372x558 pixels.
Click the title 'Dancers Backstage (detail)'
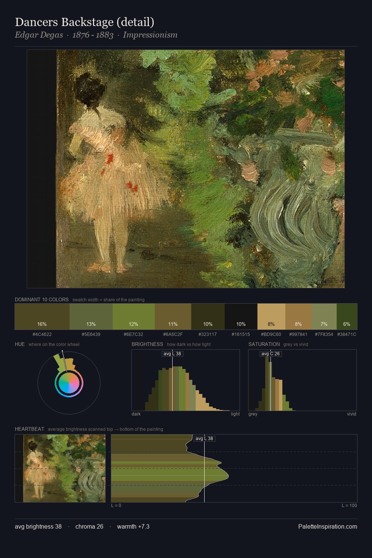click(85, 22)
